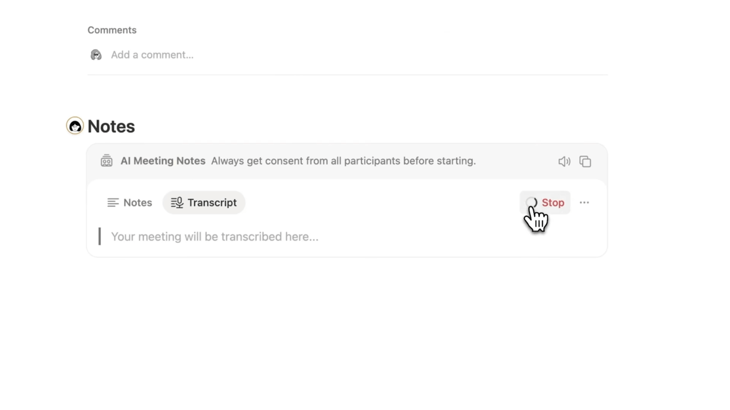Click the Notes page title
The image size is (730, 410).
tap(111, 126)
